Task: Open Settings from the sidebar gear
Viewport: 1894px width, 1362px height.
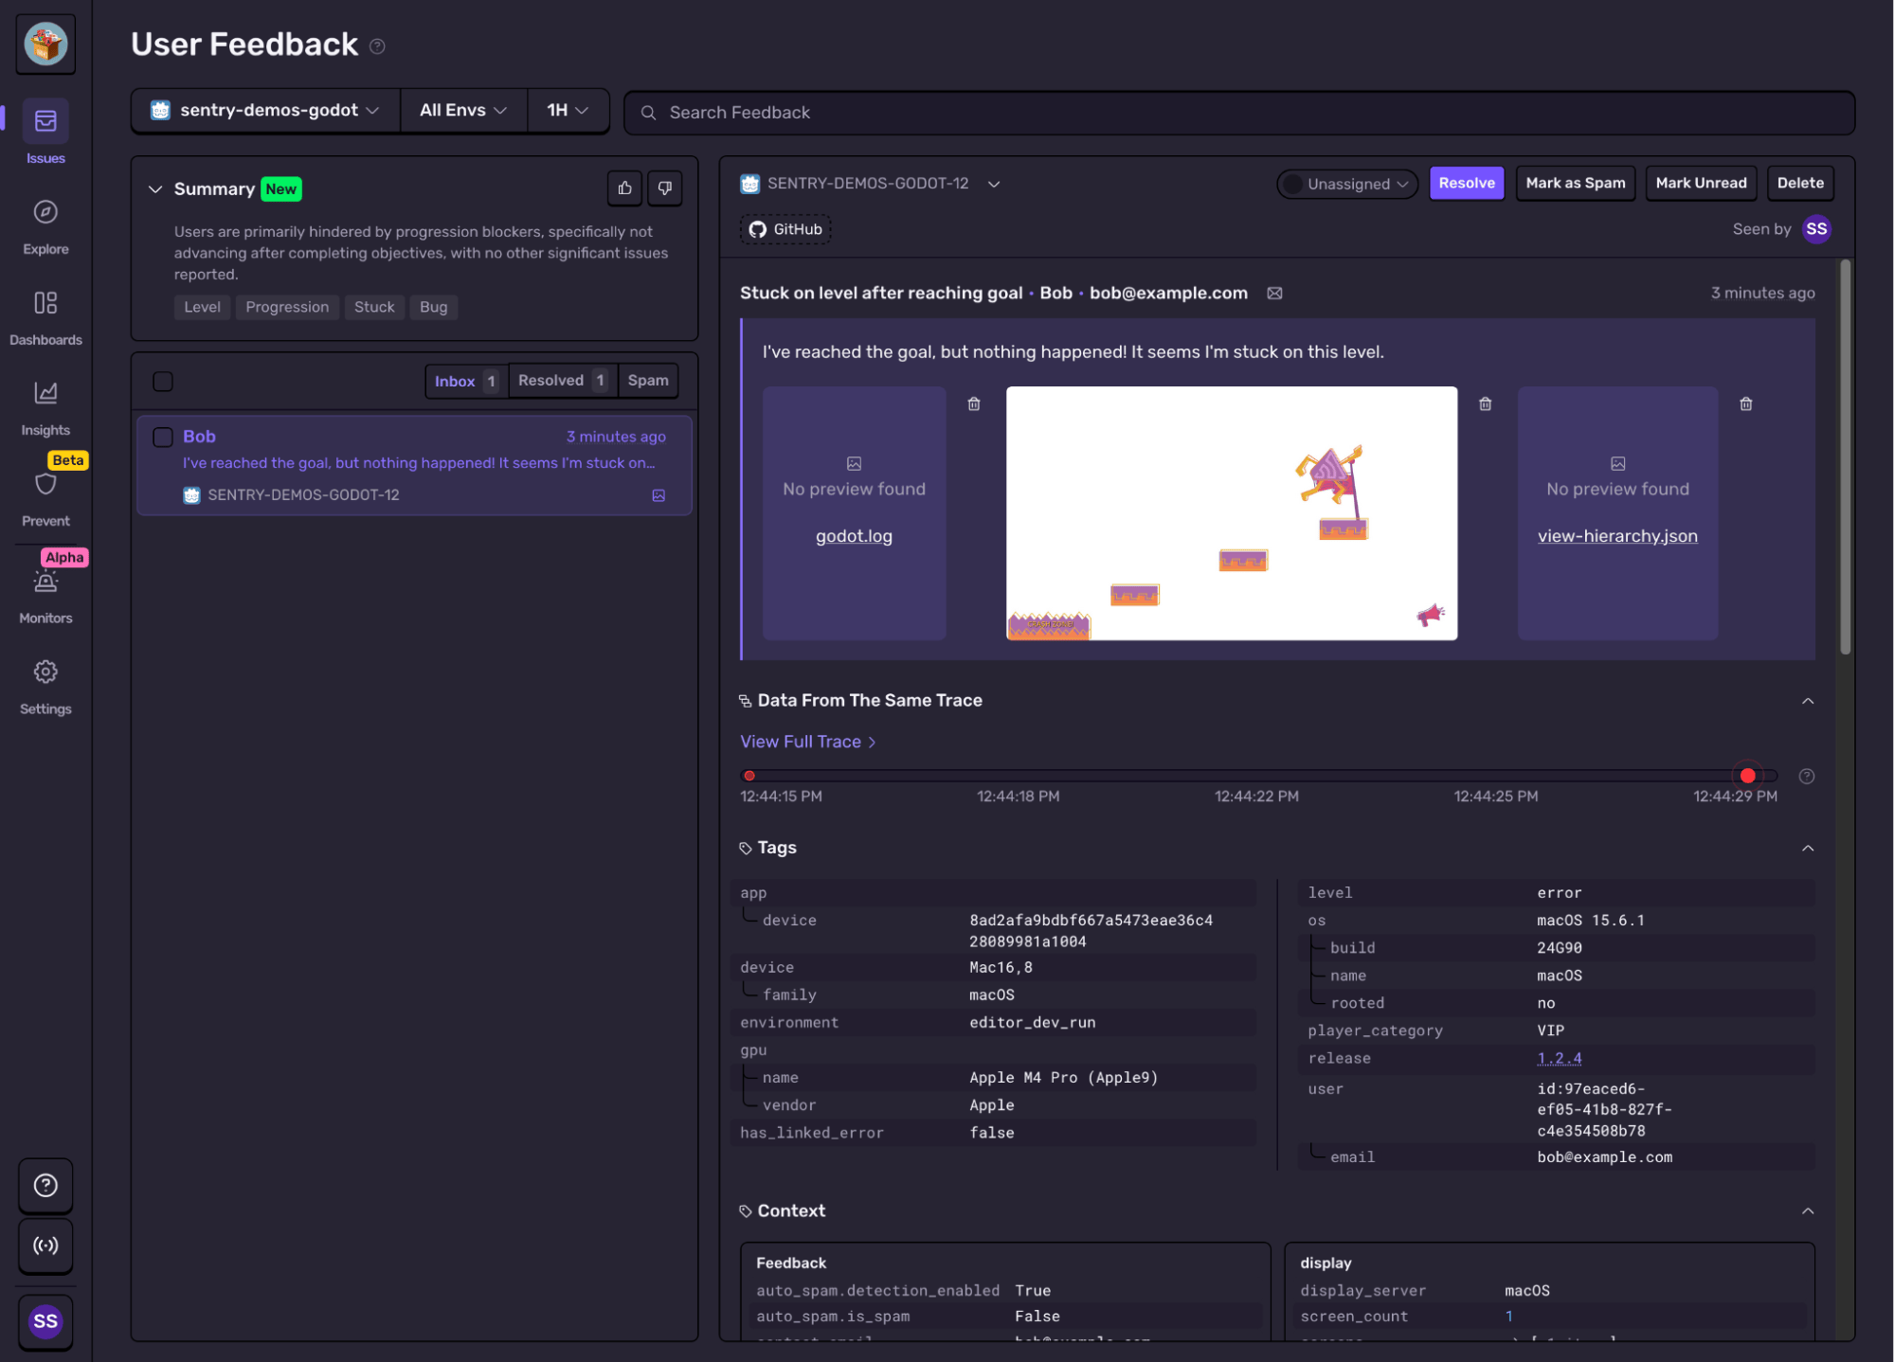Action: point(45,672)
